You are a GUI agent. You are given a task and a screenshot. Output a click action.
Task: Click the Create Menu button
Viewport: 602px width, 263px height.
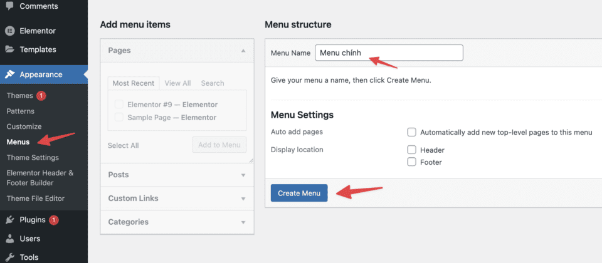[x=298, y=193]
